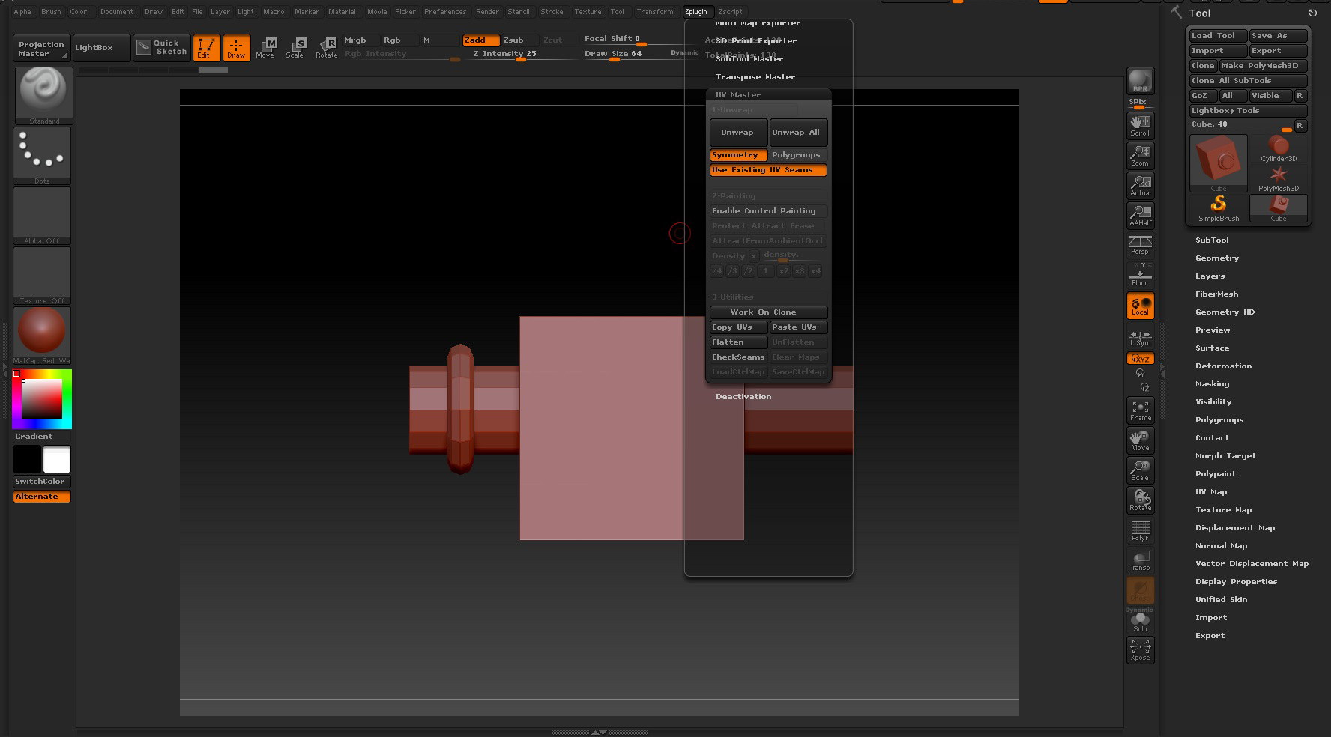Select the Persp perspective icon
1331x737 pixels.
click(1140, 245)
